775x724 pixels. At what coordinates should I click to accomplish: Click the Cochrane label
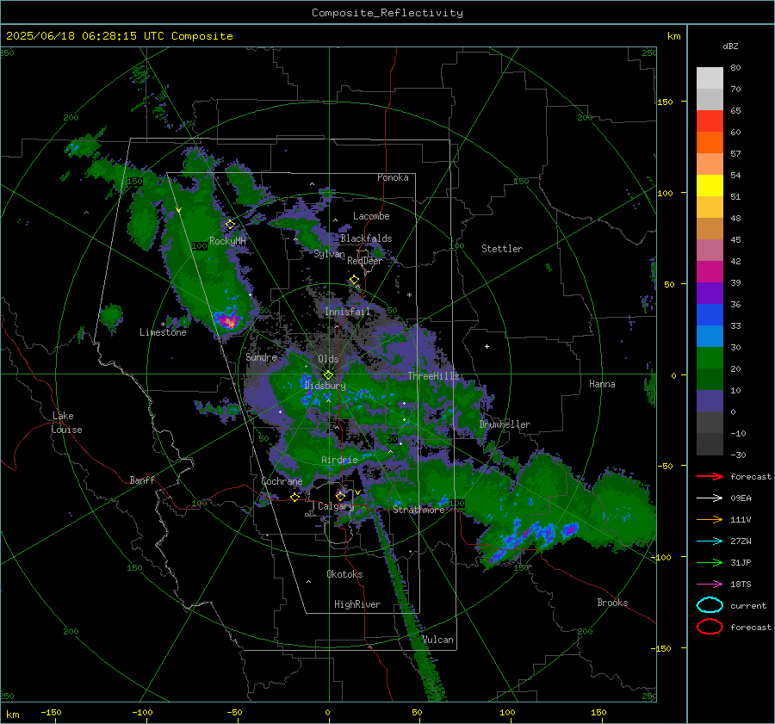(x=282, y=481)
